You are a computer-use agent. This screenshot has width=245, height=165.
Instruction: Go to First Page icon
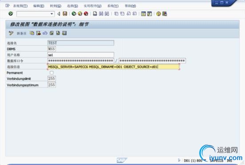pyautogui.click(x=116, y=14)
